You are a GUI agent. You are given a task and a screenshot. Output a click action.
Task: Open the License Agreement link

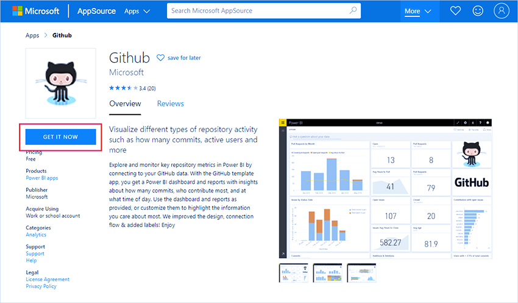[48, 279]
